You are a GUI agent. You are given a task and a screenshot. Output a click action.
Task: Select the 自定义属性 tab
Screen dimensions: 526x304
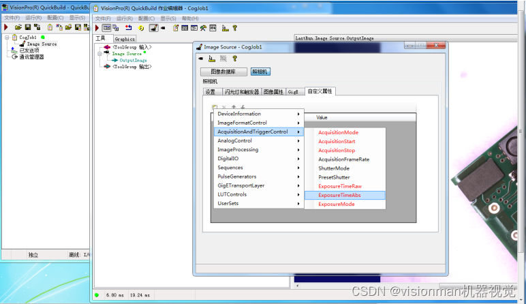[320, 91]
